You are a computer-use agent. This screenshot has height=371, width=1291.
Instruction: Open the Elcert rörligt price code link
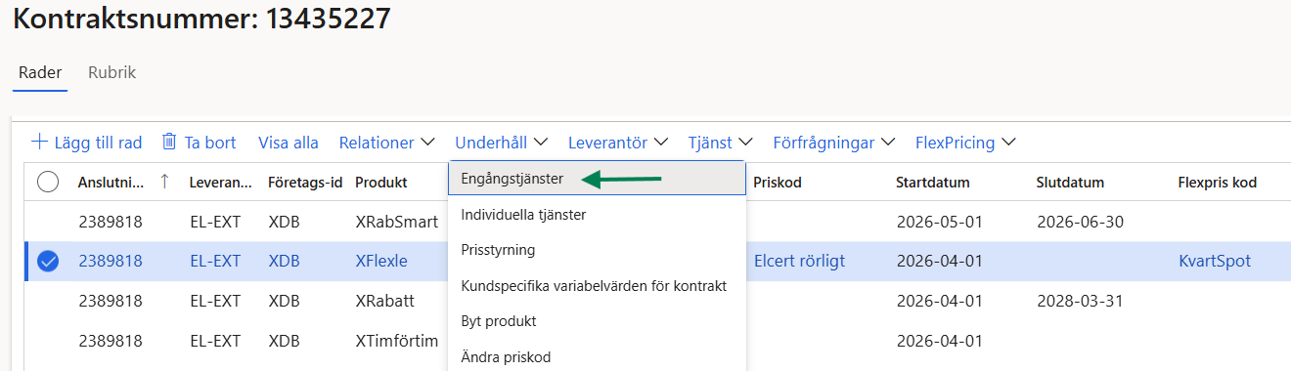click(x=799, y=261)
